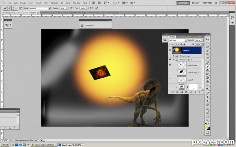Select the Blur tool
Viewport: 236px width, 147px height.
tap(207, 85)
